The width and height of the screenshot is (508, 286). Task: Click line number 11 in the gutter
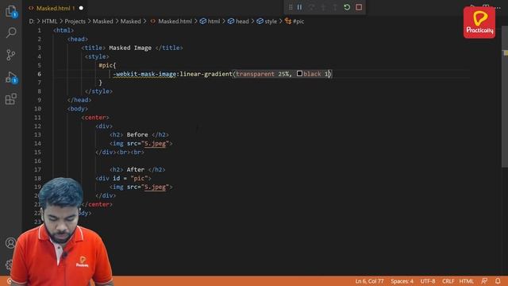[x=37, y=118]
